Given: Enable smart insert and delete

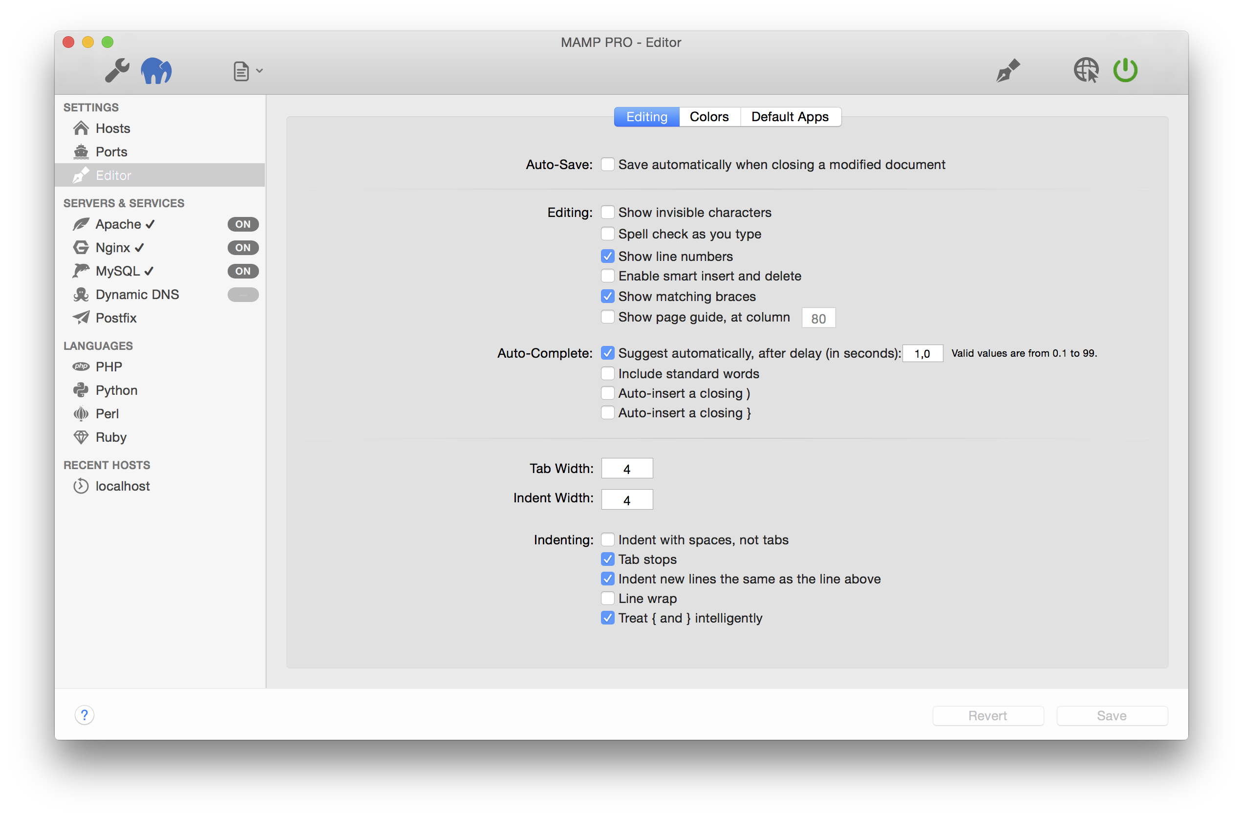Looking at the screenshot, I should click(607, 276).
